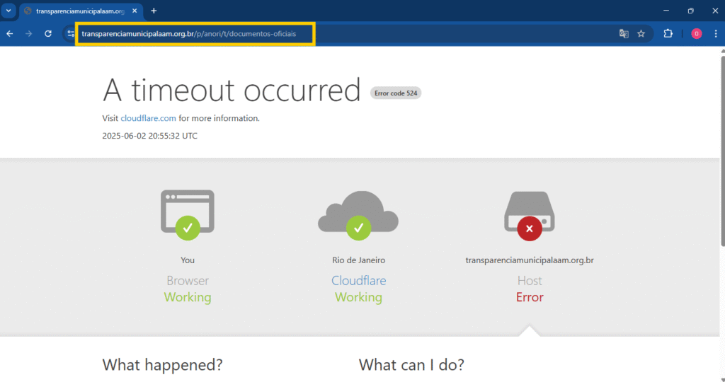This screenshot has height=382, width=725.
Task: Click the 'Rio de Janeiro' label
Action: coord(358,260)
